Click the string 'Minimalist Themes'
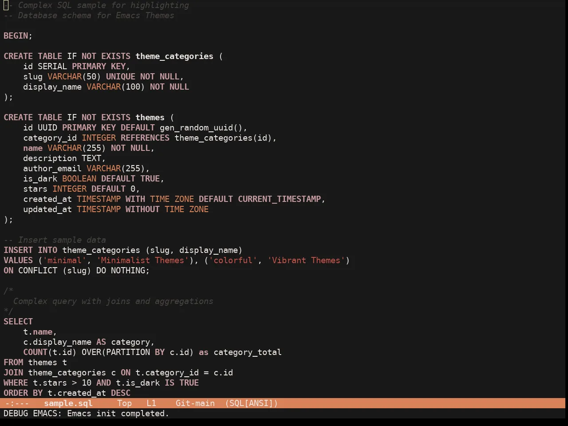The width and height of the screenshot is (568, 426). coord(142,260)
